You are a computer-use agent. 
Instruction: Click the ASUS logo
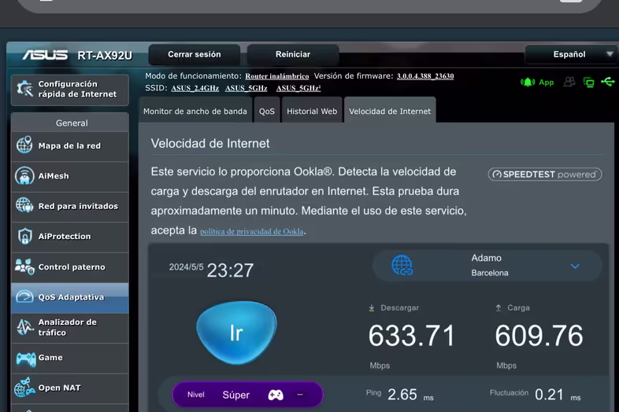[x=46, y=55]
